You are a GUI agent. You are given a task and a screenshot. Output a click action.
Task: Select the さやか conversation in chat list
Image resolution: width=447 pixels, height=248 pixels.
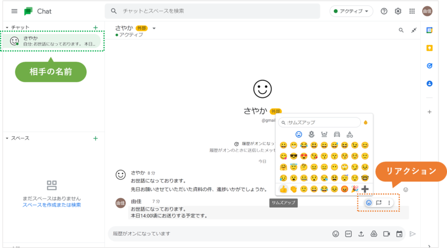coord(52,41)
